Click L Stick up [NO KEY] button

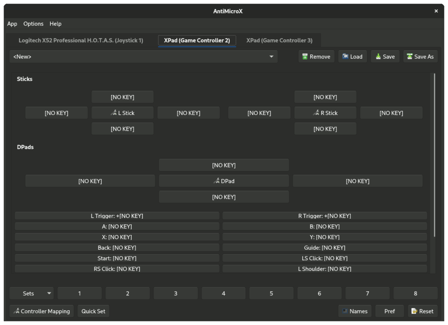pos(122,97)
